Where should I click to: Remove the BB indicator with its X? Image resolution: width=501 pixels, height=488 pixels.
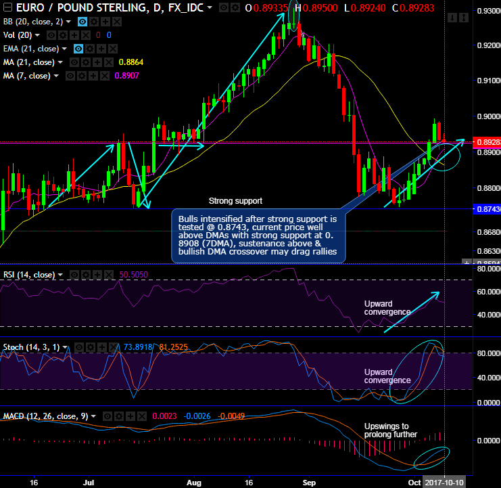(117, 22)
